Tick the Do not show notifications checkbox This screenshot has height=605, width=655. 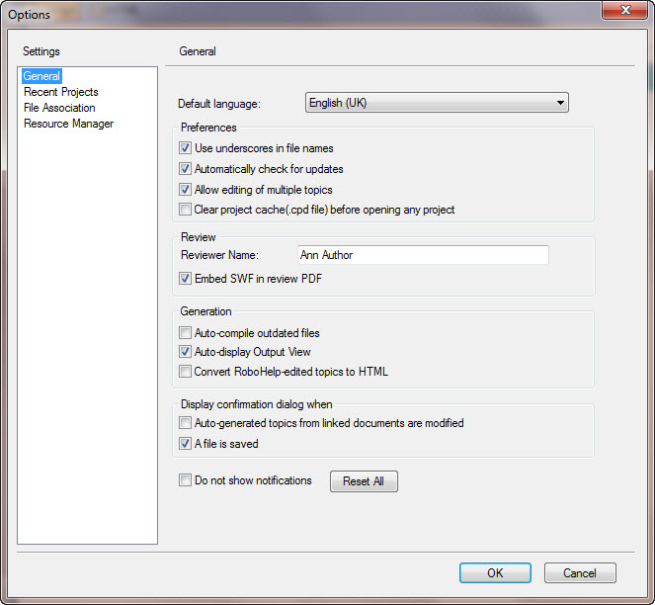[x=185, y=480]
